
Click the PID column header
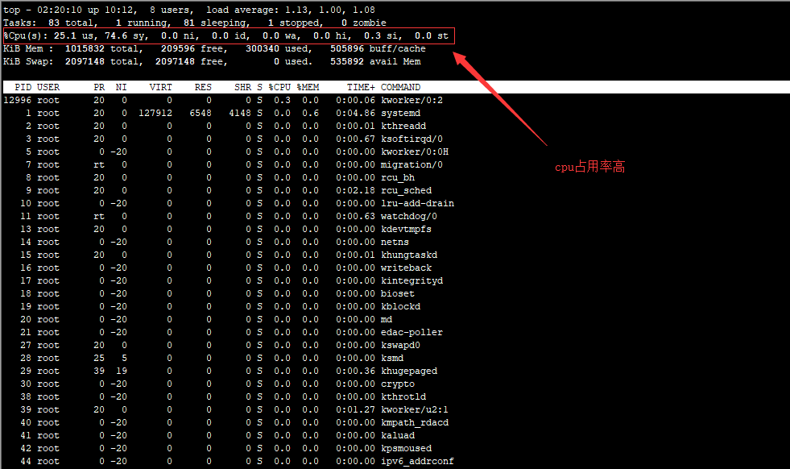(x=23, y=87)
